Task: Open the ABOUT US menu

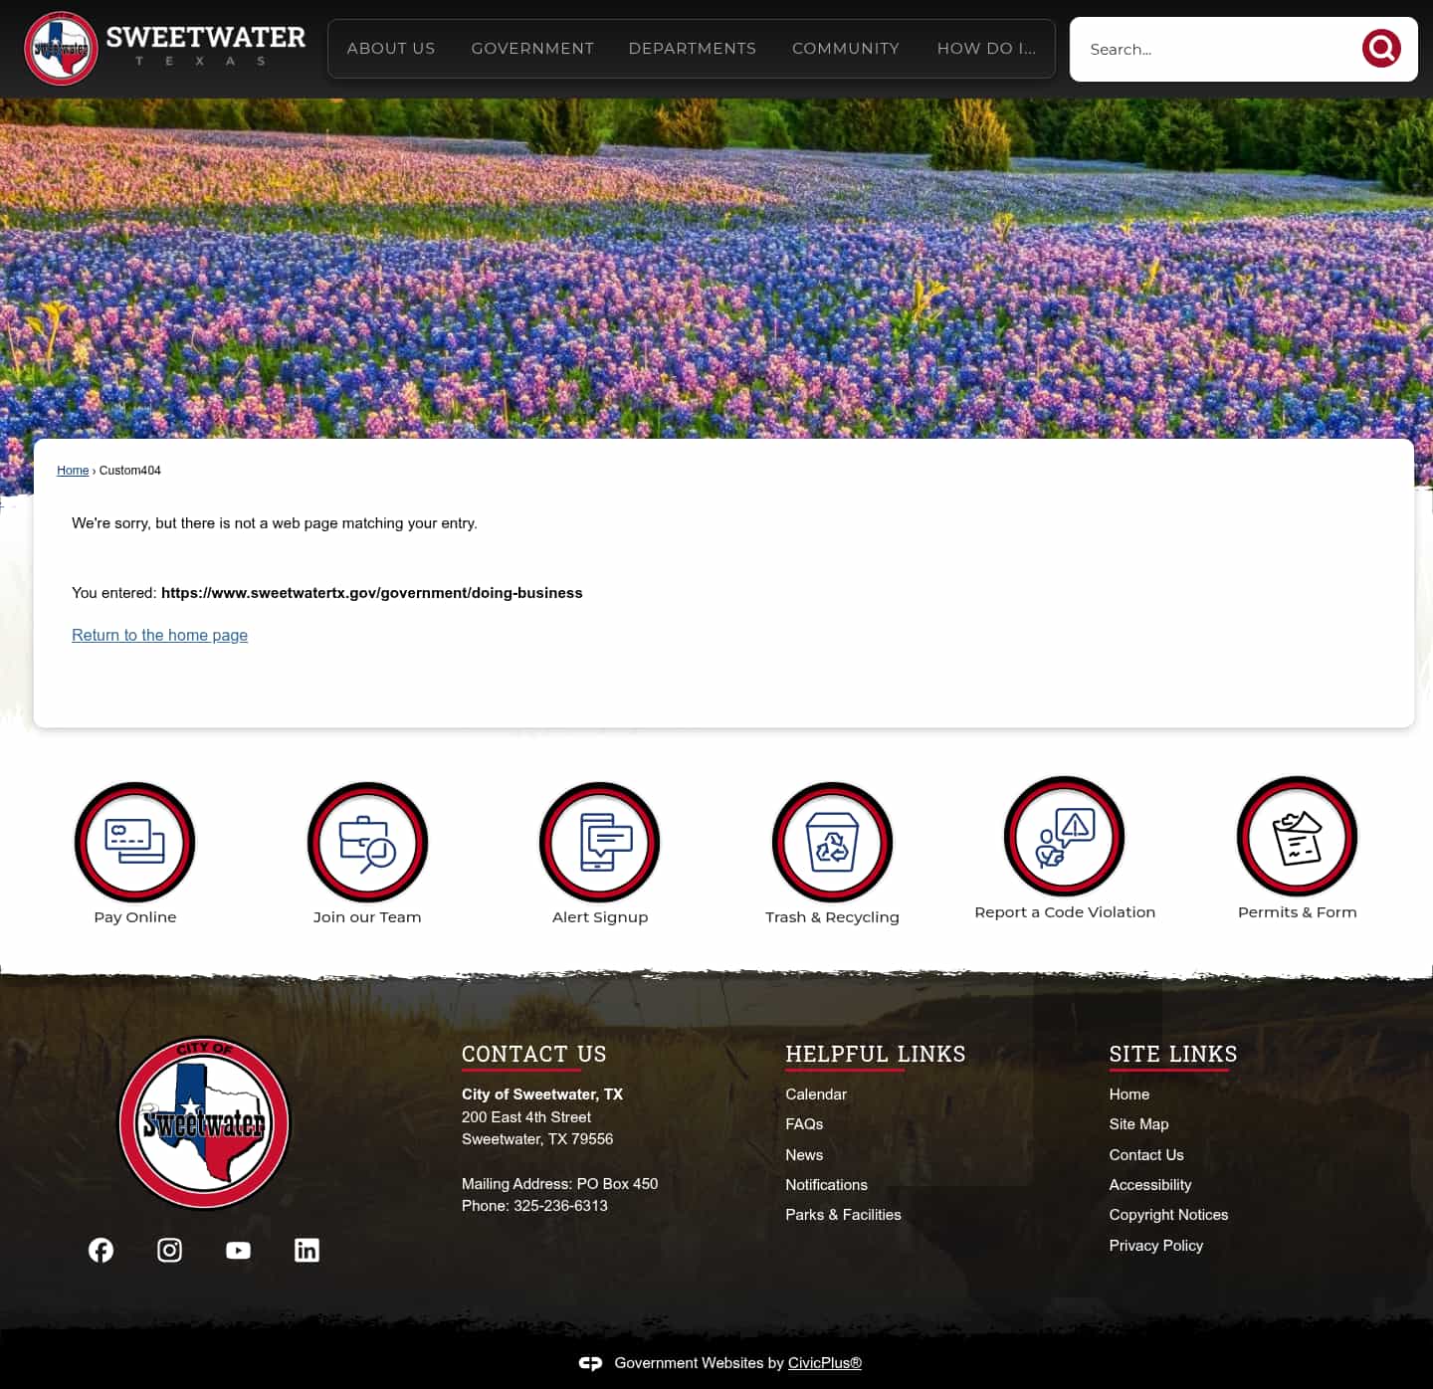Action: pos(390,48)
